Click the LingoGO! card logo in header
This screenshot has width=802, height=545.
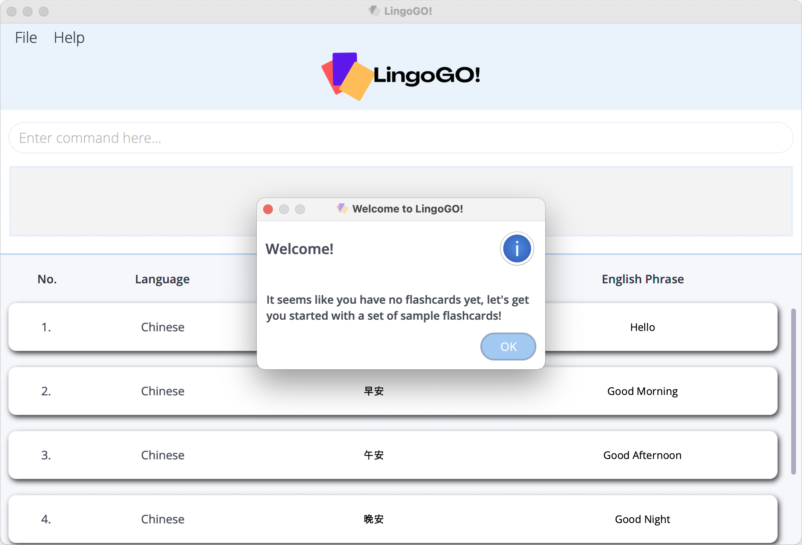tap(347, 76)
